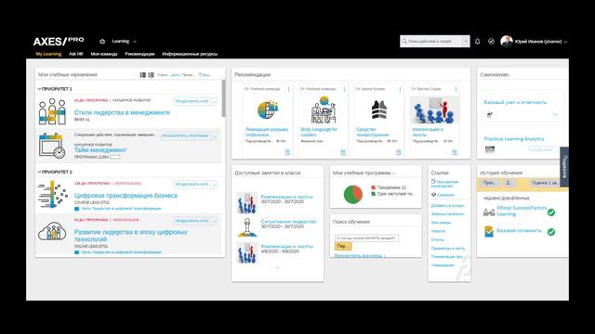Collapse the ПРИОРИТЕТ 2 group

coord(39,172)
